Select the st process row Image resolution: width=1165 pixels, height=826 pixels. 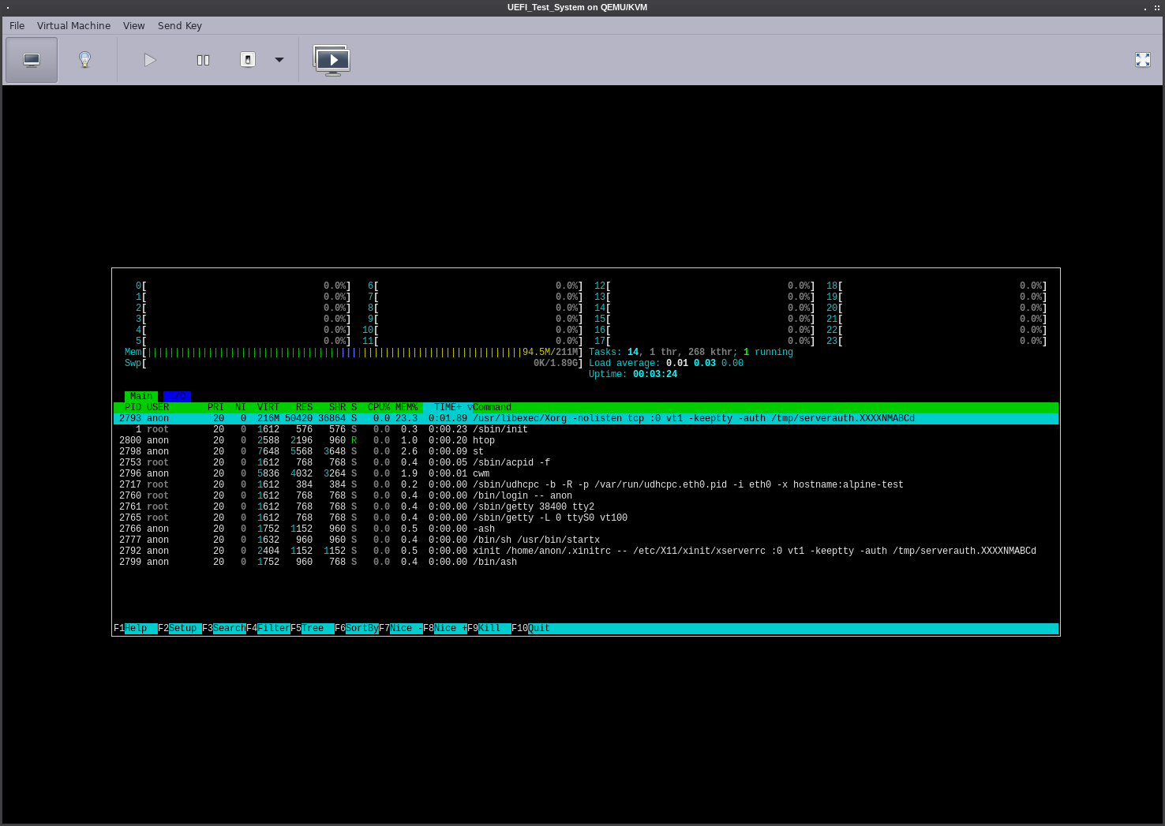click(x=586, y=452)
